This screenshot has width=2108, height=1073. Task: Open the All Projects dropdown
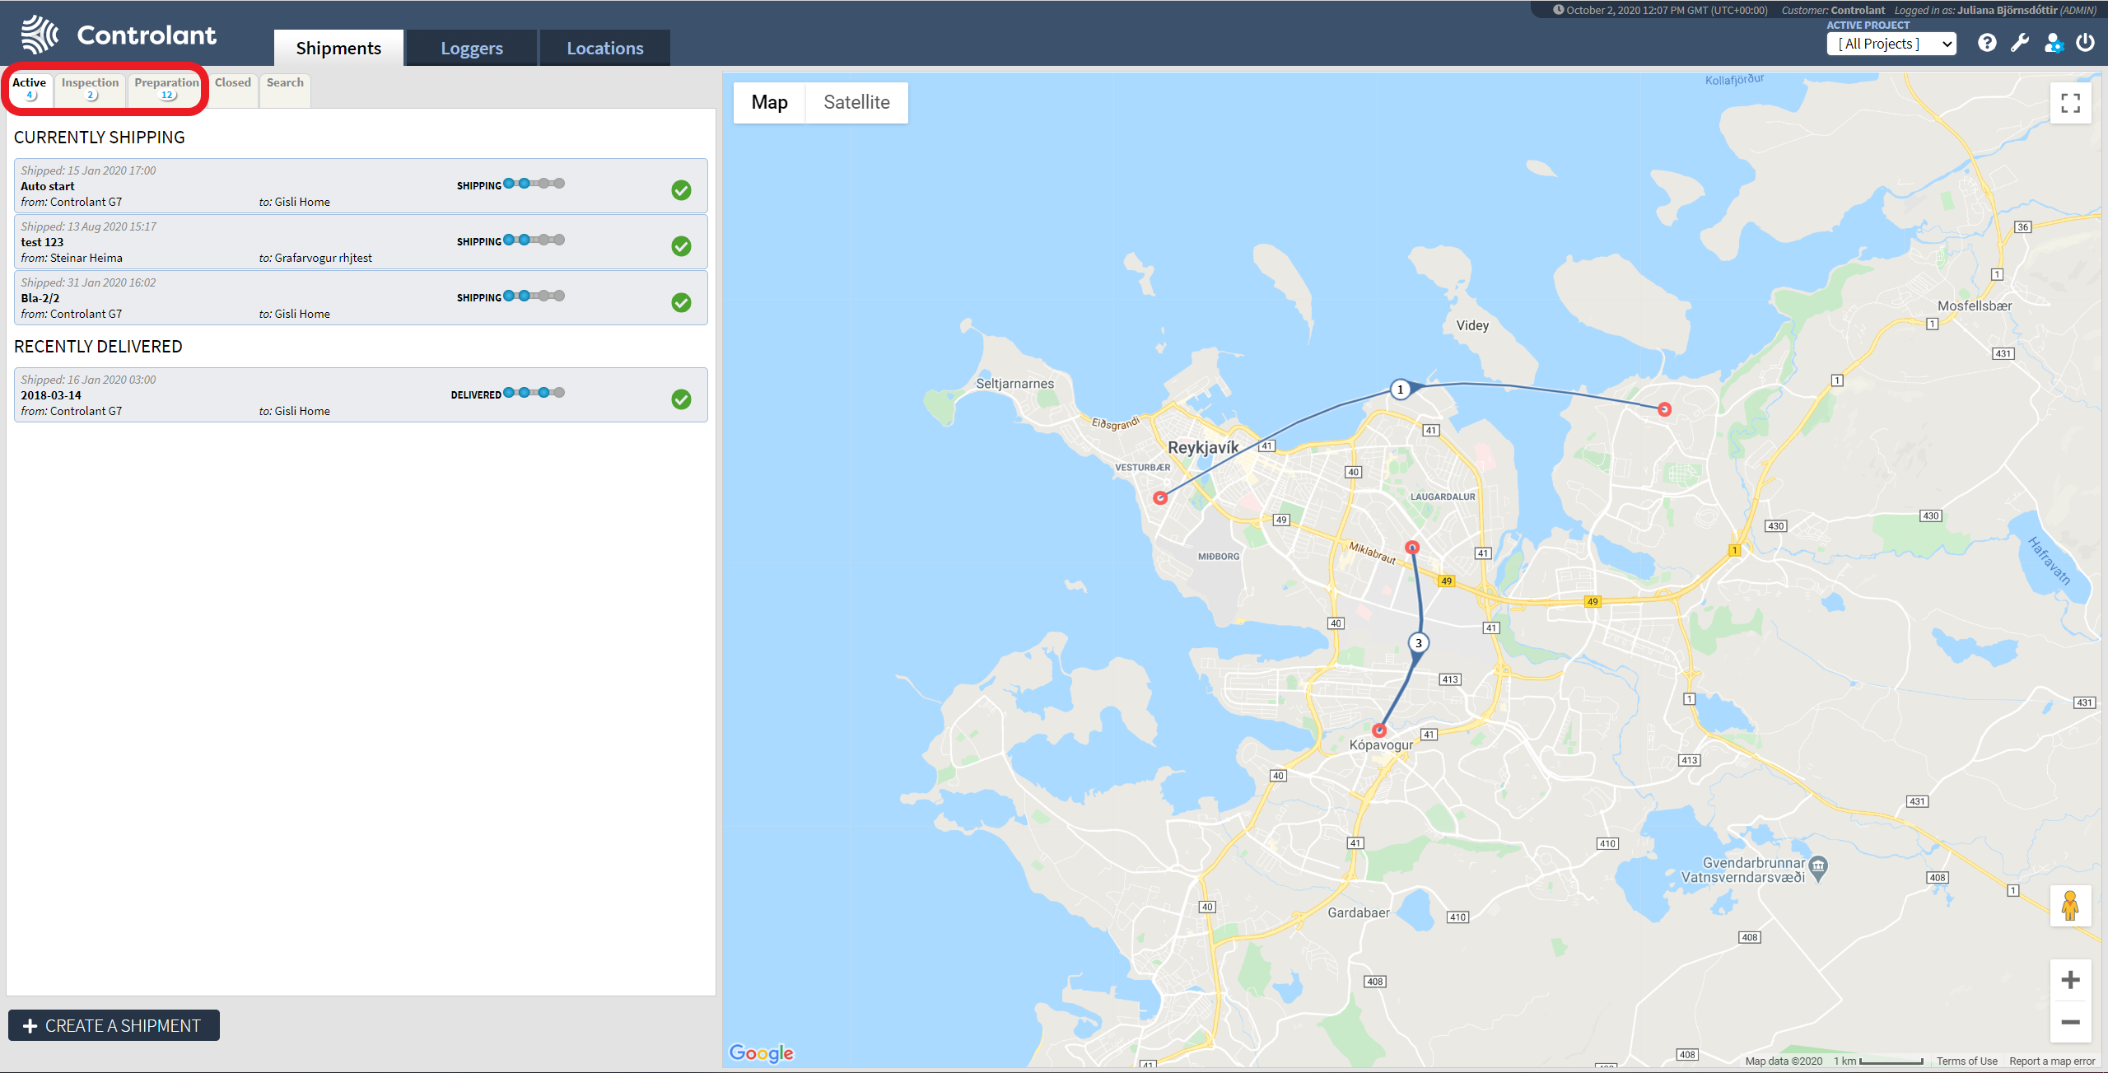[1891, 44]
